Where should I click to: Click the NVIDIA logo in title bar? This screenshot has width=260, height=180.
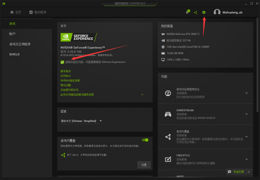pyautogui.click(x=3, y=3)
